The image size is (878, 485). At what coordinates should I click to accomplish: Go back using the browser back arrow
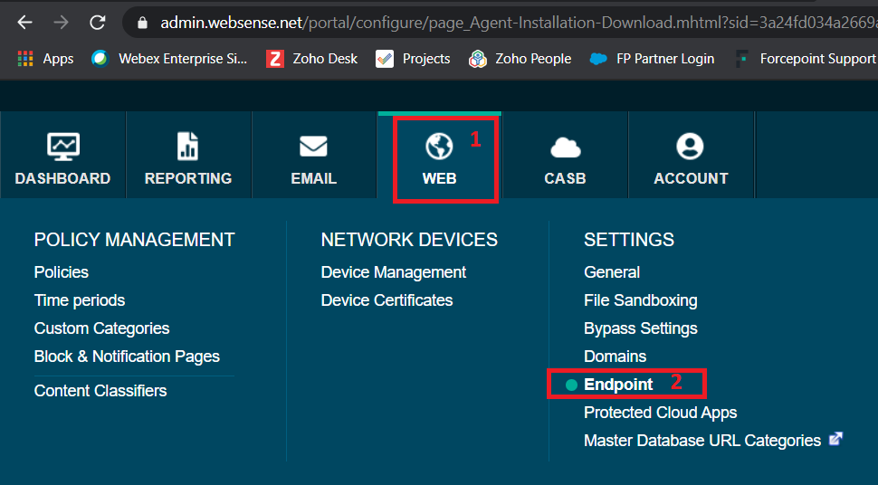25,23
